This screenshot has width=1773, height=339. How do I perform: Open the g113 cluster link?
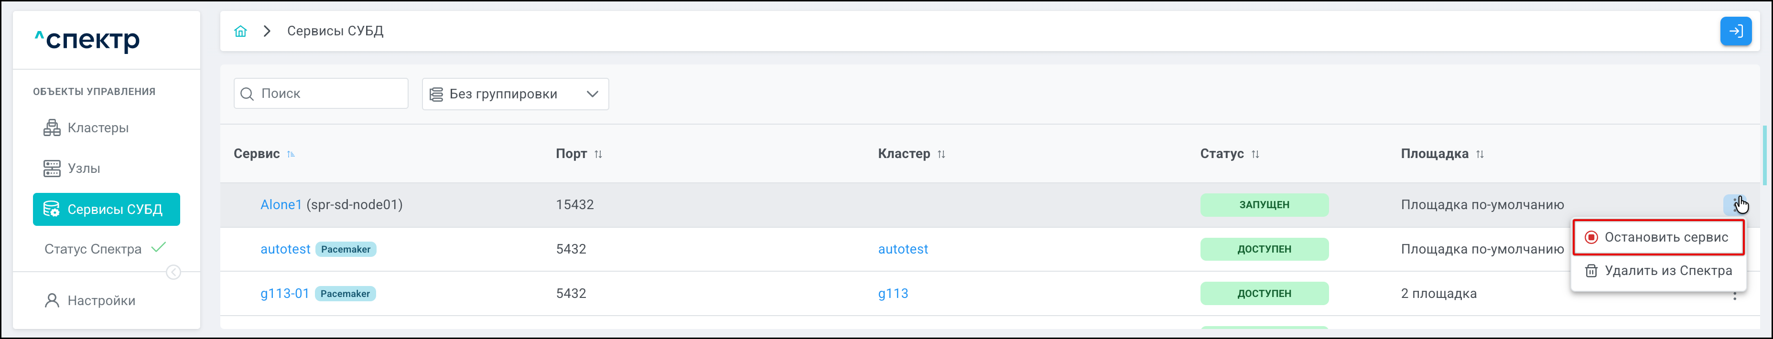tap(893, 294)
